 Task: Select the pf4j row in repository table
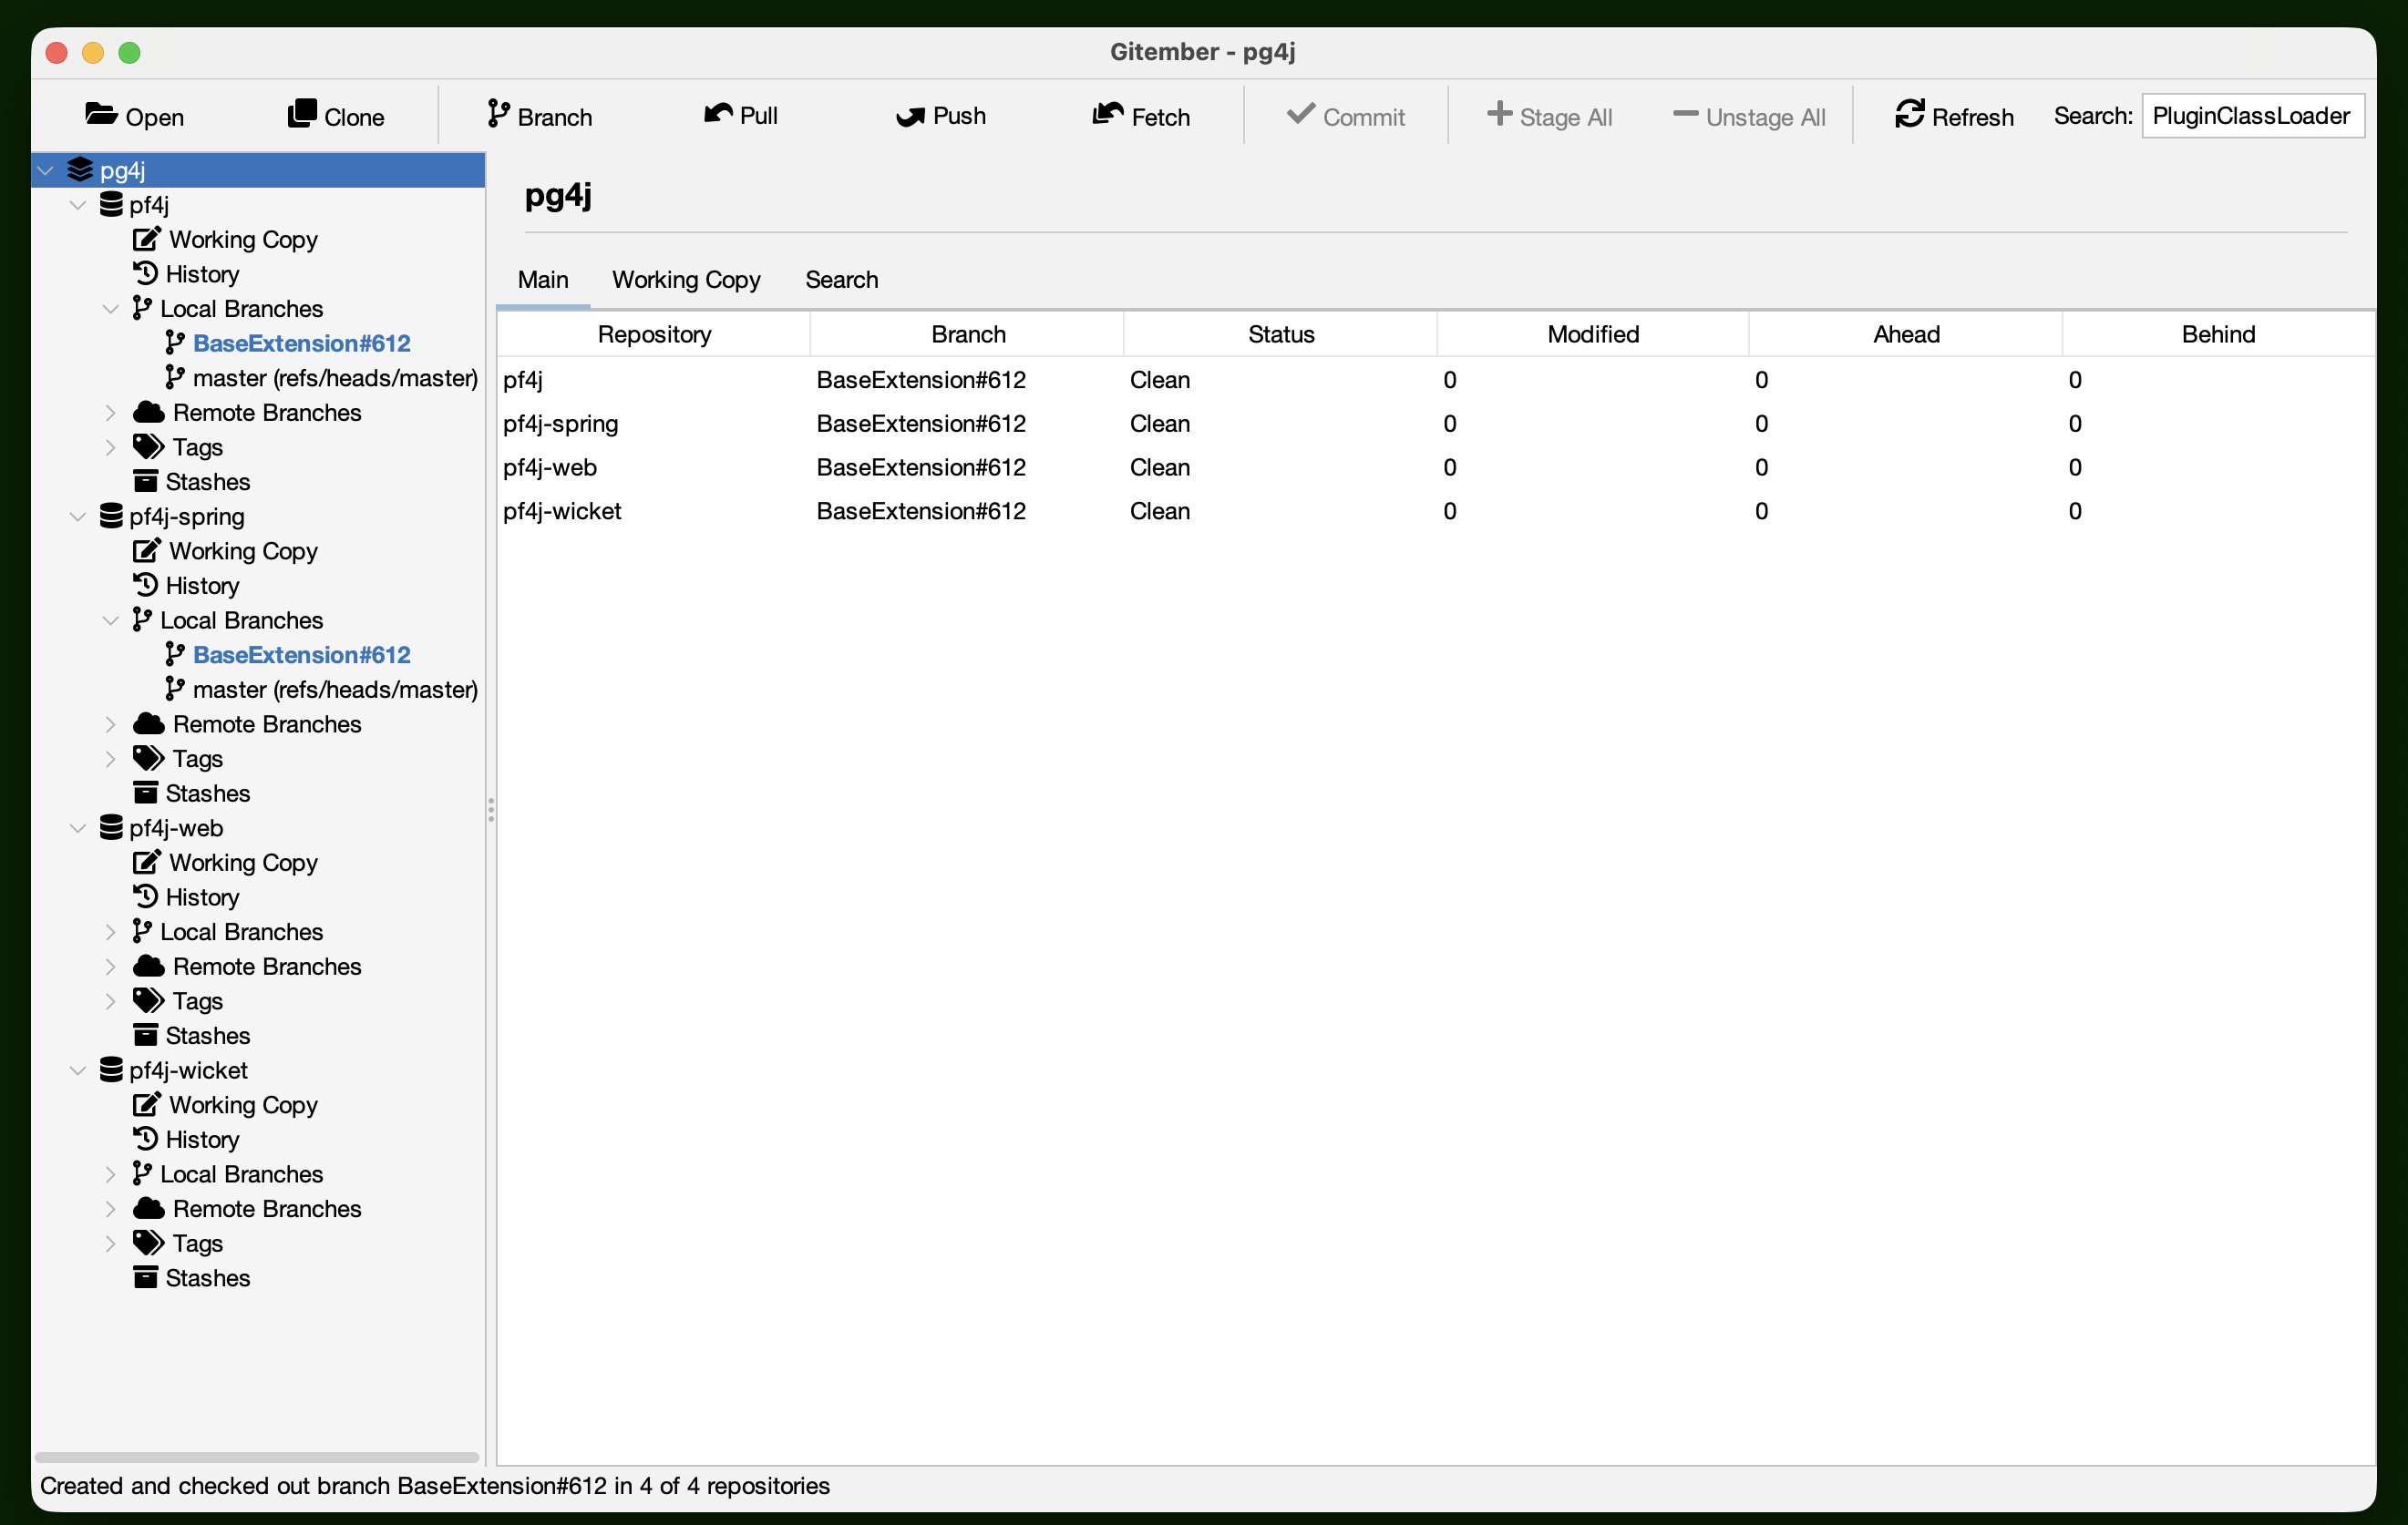tap(1435, 380)
